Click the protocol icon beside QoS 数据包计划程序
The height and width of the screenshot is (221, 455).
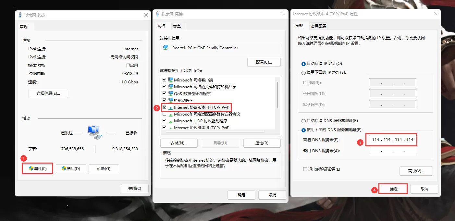170,93
